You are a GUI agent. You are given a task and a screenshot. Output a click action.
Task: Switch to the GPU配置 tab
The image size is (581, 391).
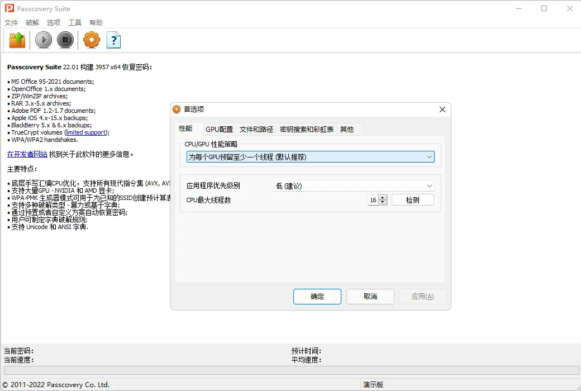(x=220, y=130)
